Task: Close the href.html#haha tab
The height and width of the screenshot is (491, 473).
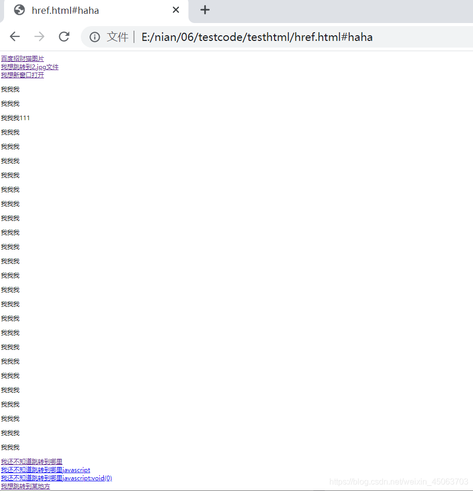Action: (176, 10)
